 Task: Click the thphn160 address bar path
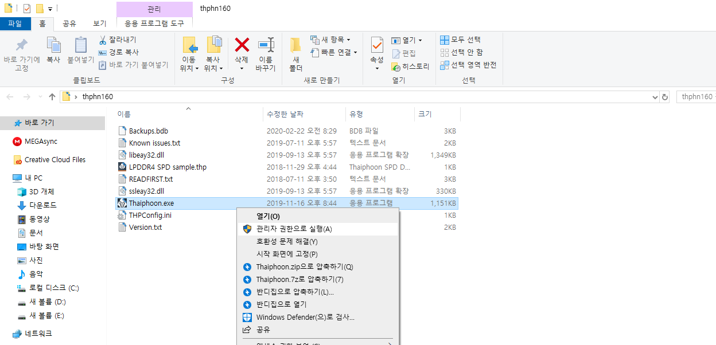point(98,97)
